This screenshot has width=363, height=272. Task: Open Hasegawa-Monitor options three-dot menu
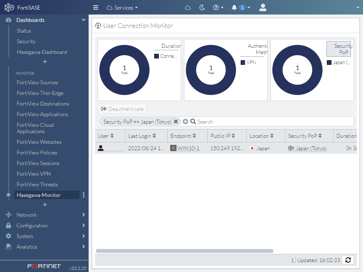click(84, 195)
